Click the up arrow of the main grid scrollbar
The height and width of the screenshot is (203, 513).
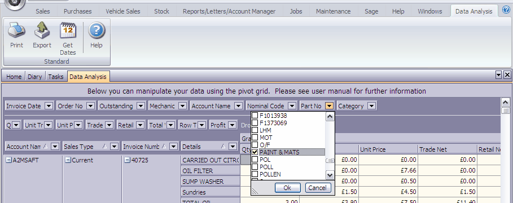506,102
